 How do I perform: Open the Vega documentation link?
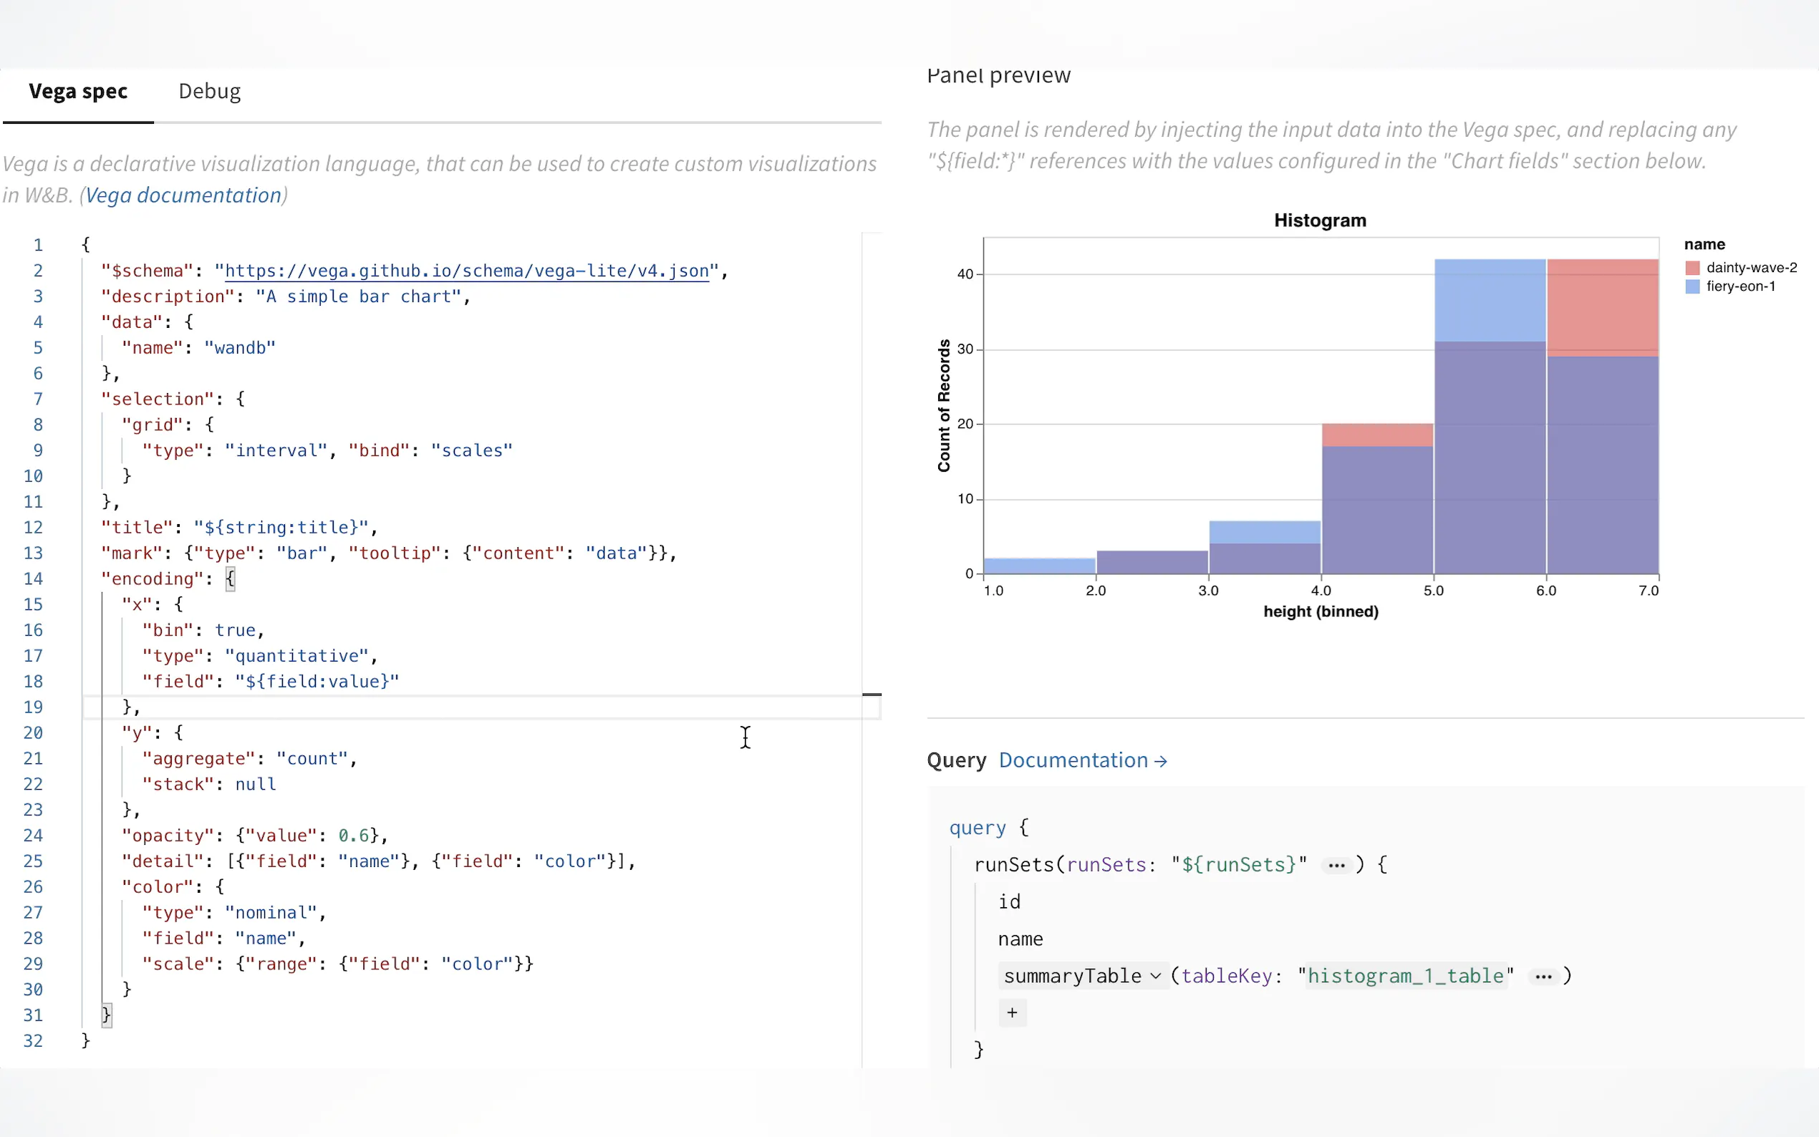(183, 195)
